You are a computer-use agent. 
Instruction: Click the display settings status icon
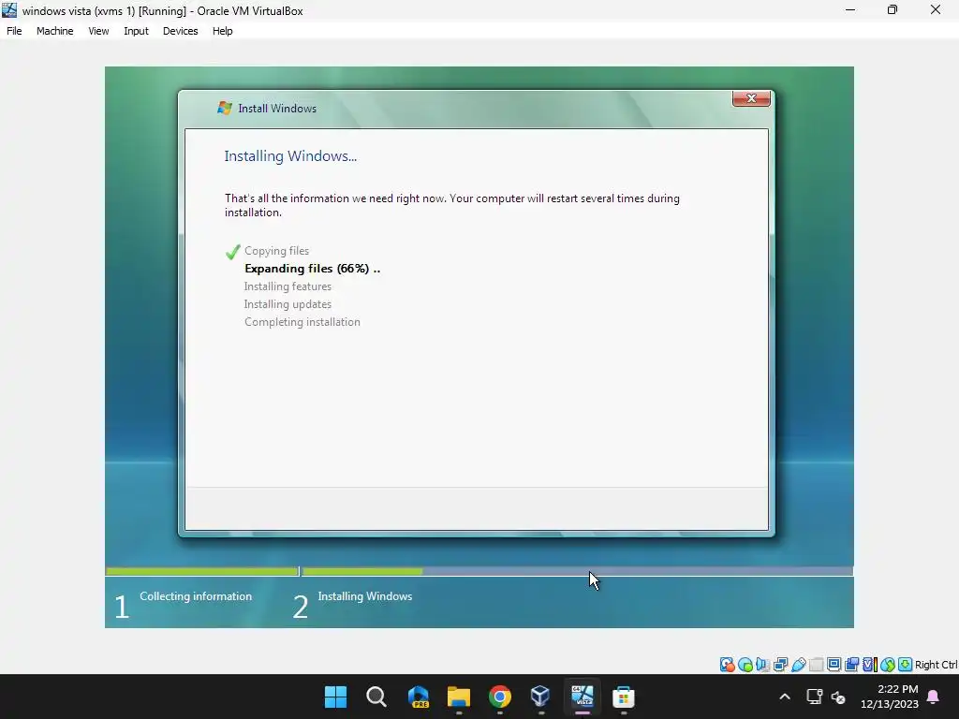(834, 665)
